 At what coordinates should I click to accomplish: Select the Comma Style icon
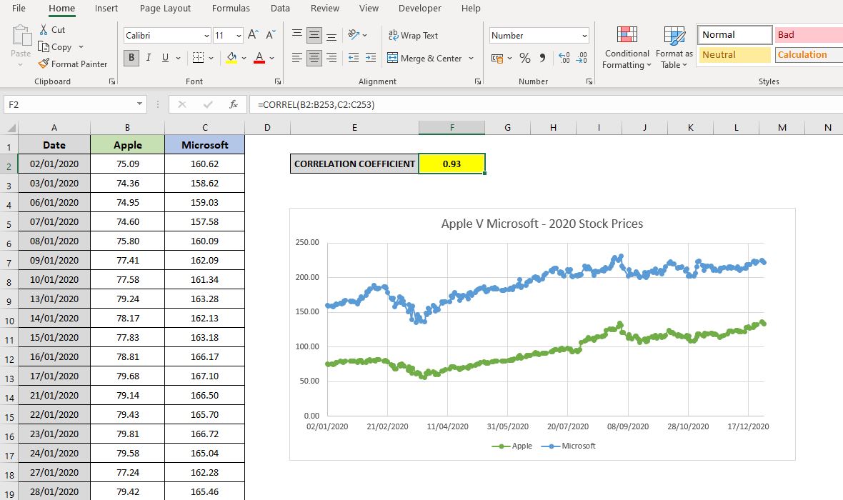coord(541,58)
